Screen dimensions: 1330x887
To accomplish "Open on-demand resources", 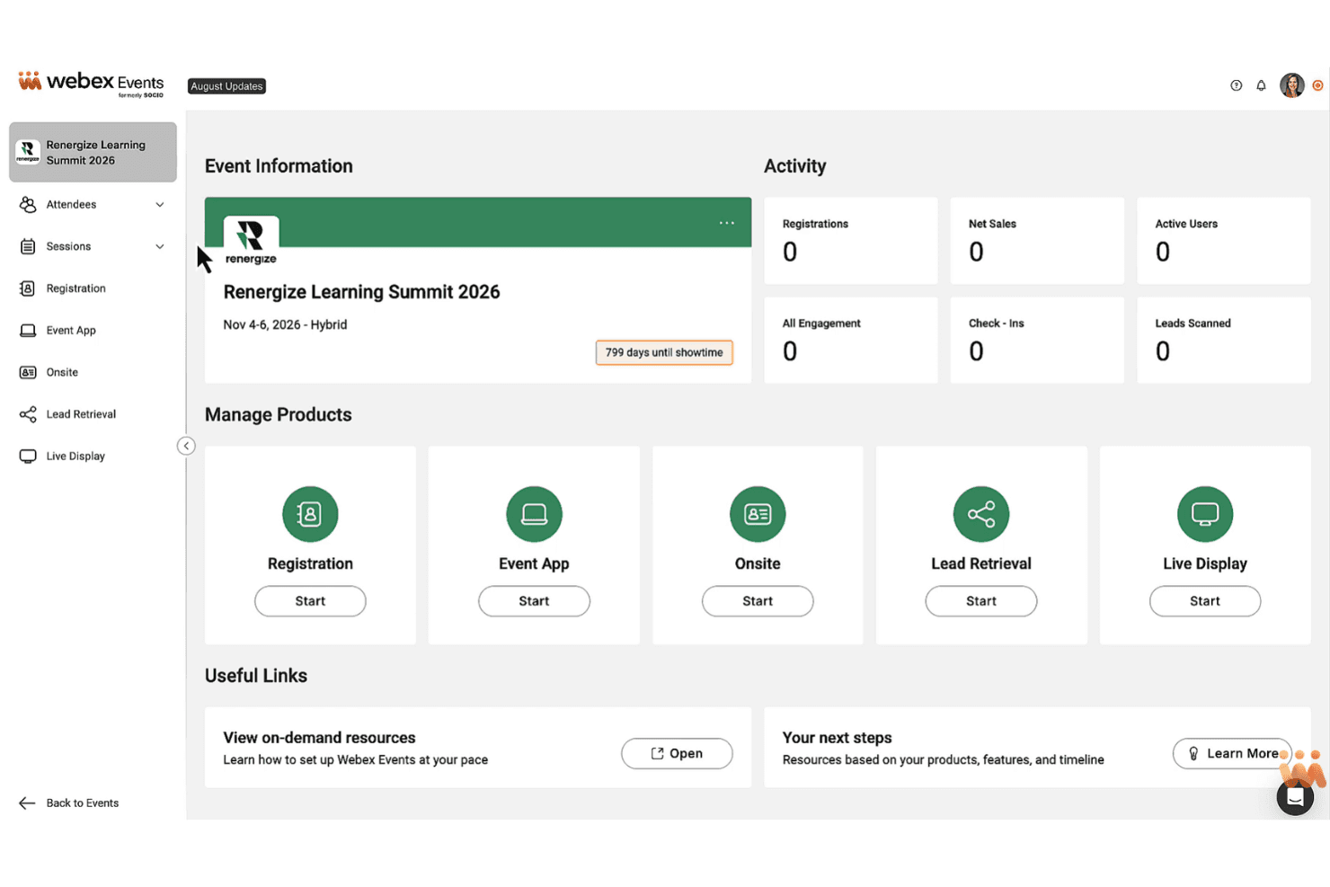I will [x=677, y=753].
